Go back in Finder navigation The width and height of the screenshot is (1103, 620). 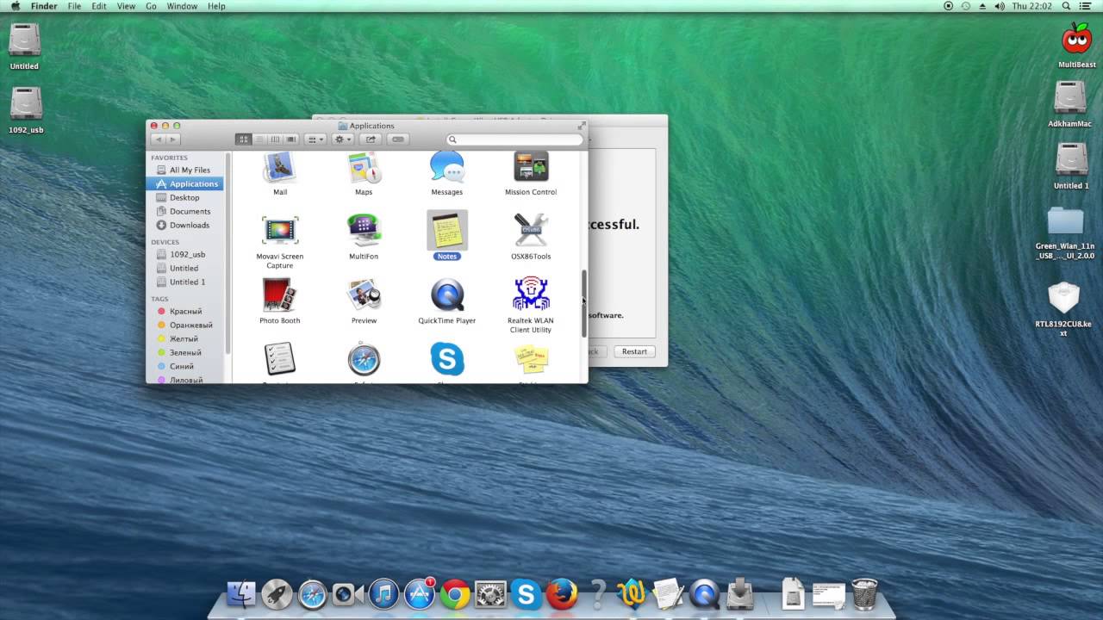[x=158, y=139]
